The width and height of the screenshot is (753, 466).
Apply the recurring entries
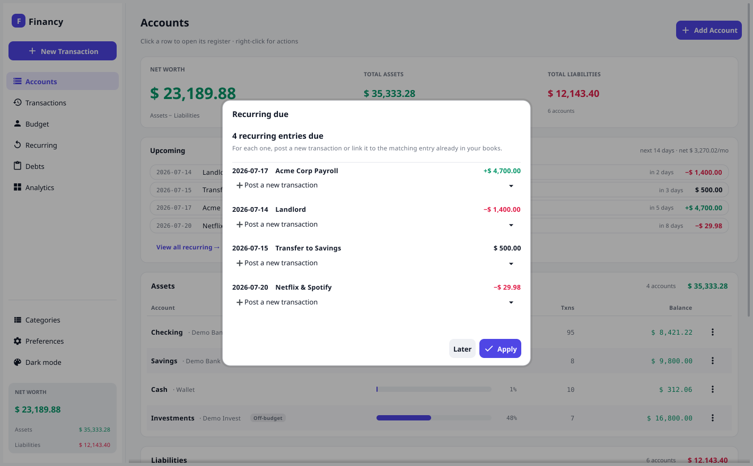click(500, 348)
